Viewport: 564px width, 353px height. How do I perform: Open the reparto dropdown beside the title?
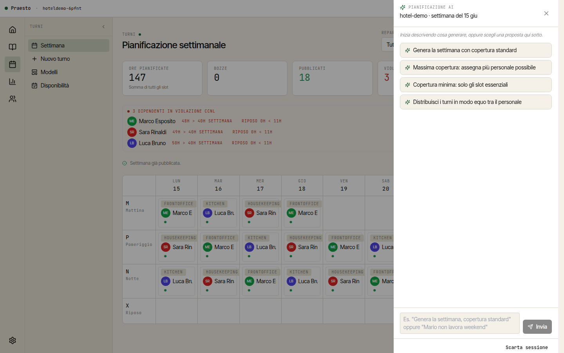coord(388,45)
